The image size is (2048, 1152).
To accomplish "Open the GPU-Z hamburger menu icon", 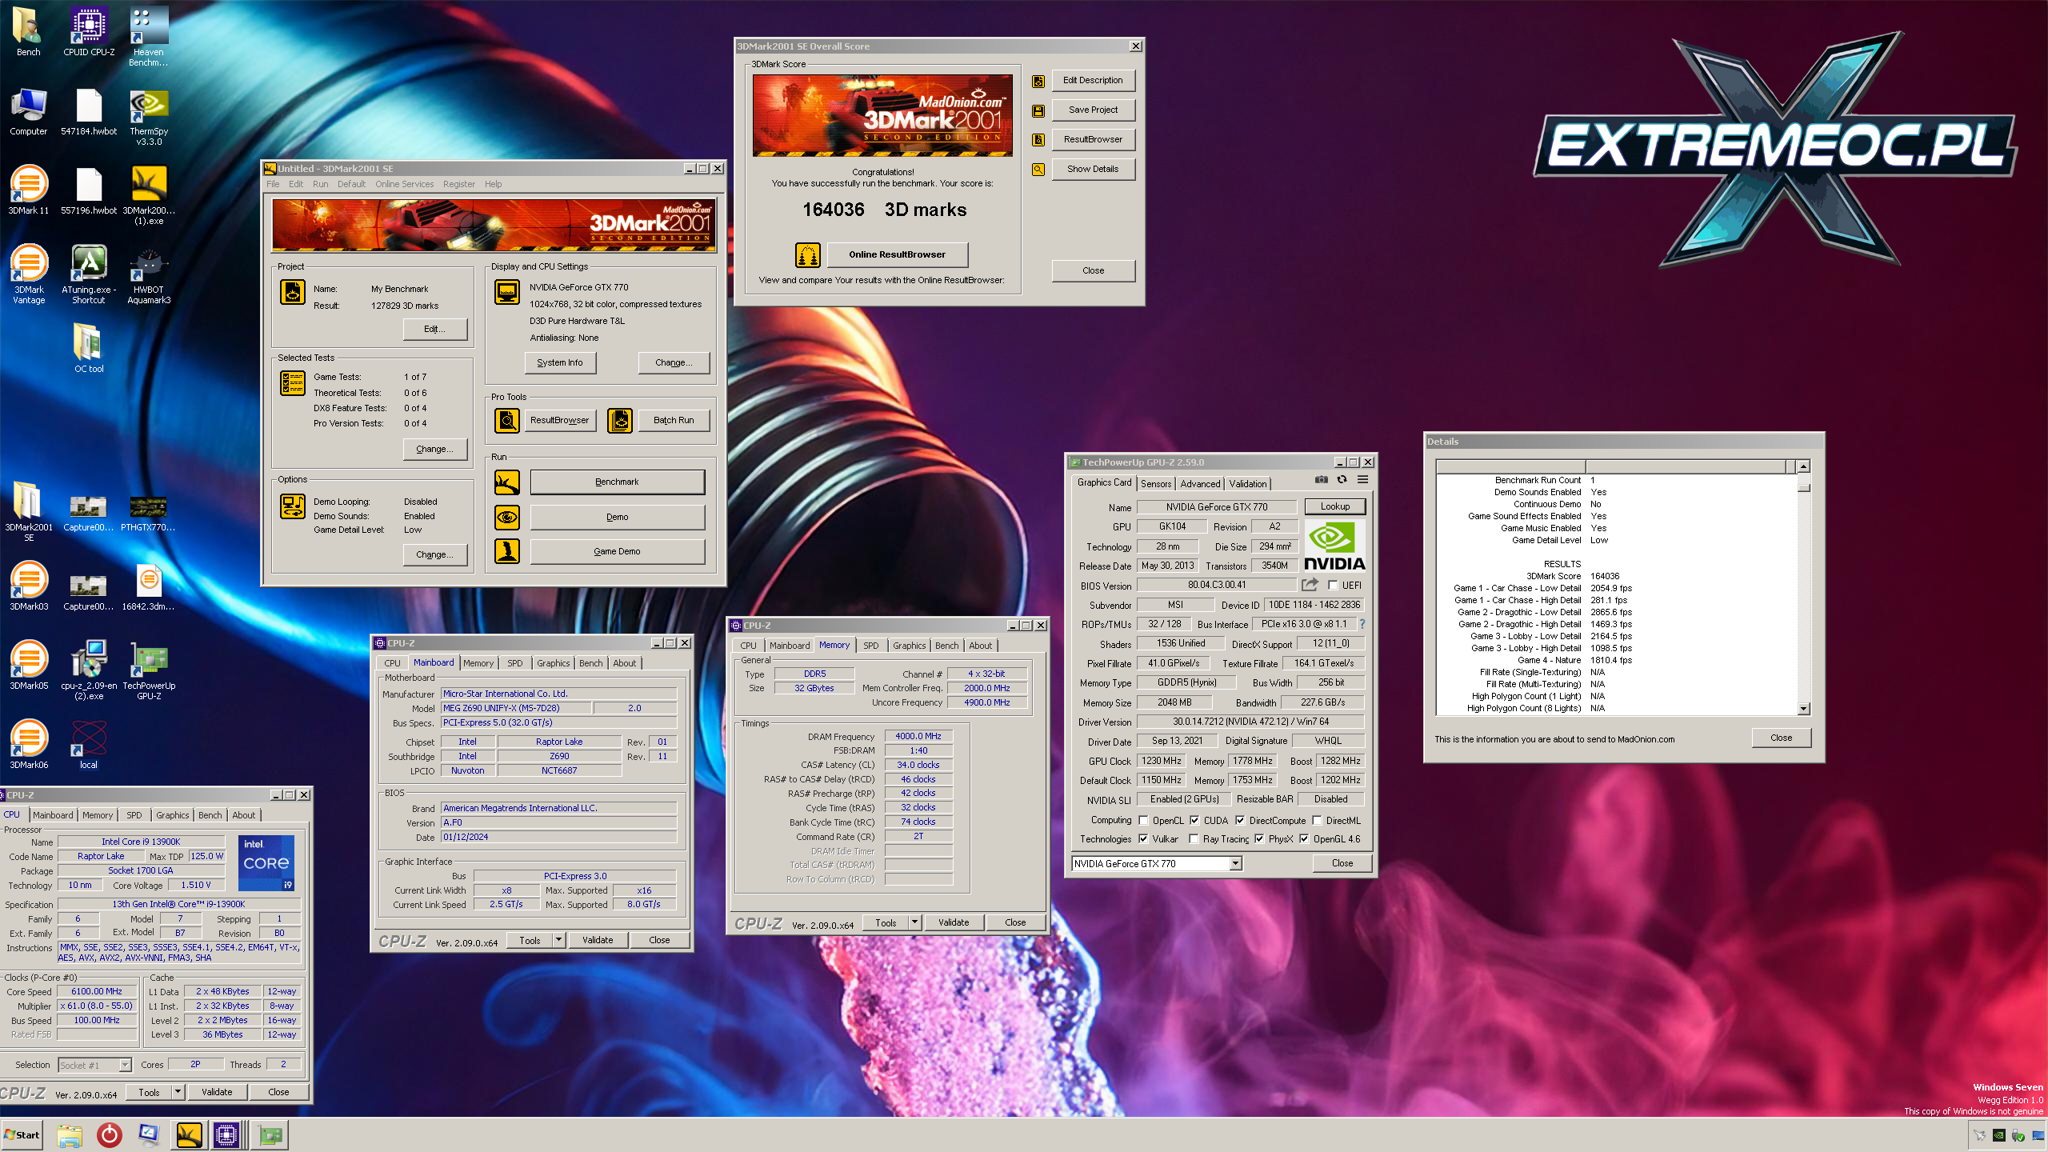I will click(1363, 480).
